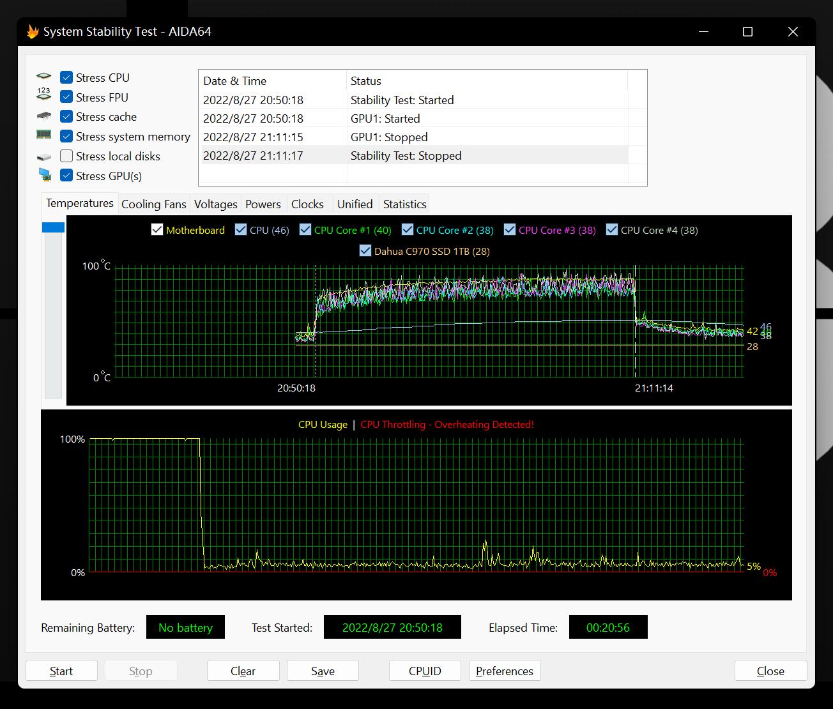Screen dimensions: 833x709
Task: Maximize the System Stability Test window
Action: pyautogui.click(x=747, y=32)
